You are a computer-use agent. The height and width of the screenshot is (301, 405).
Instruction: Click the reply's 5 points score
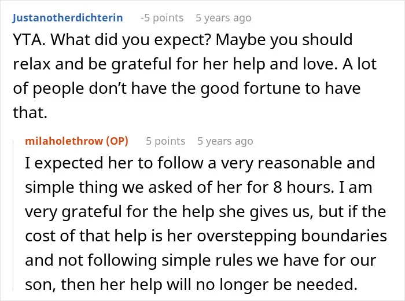(165, 141)
